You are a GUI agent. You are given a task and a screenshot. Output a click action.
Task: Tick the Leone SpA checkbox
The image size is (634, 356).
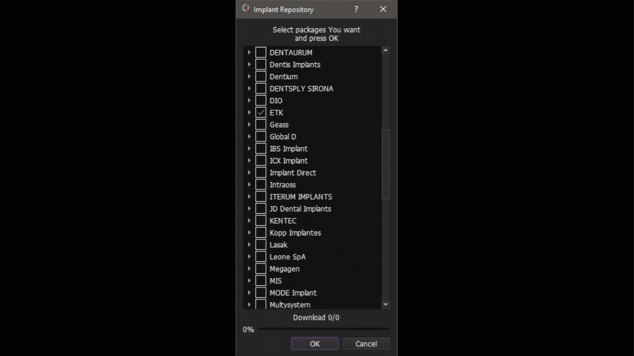(x=261, y=257)
